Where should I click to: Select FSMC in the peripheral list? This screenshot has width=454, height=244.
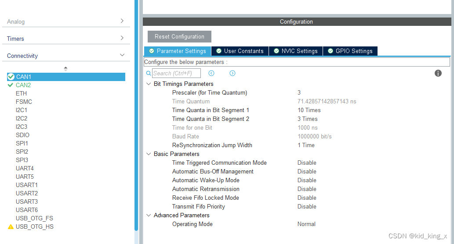[24, 102]
